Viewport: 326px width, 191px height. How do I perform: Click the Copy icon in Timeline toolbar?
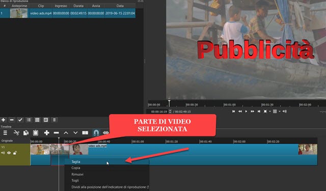26,132
